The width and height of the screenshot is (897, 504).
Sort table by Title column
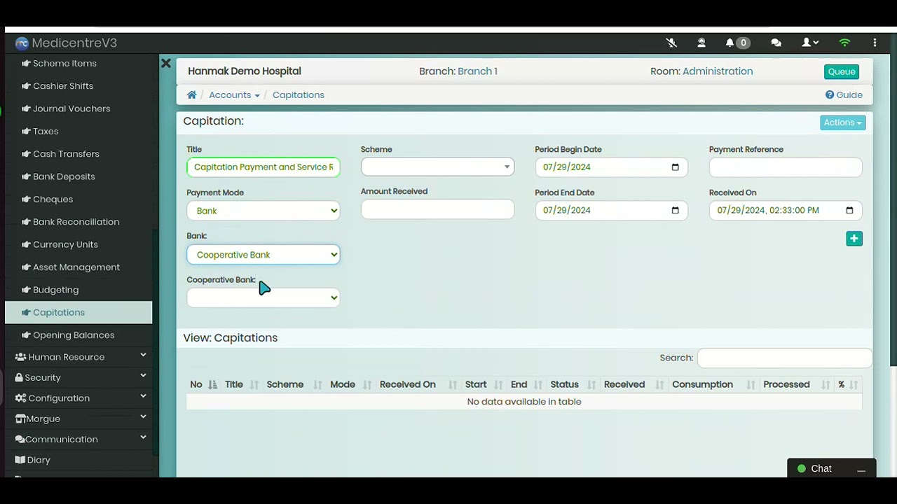point(241,384)
